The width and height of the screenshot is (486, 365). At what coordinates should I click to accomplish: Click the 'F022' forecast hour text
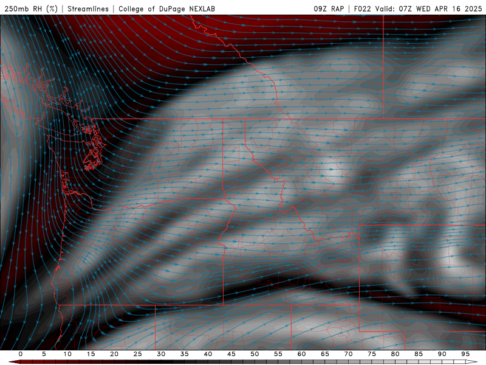(362, 9)
